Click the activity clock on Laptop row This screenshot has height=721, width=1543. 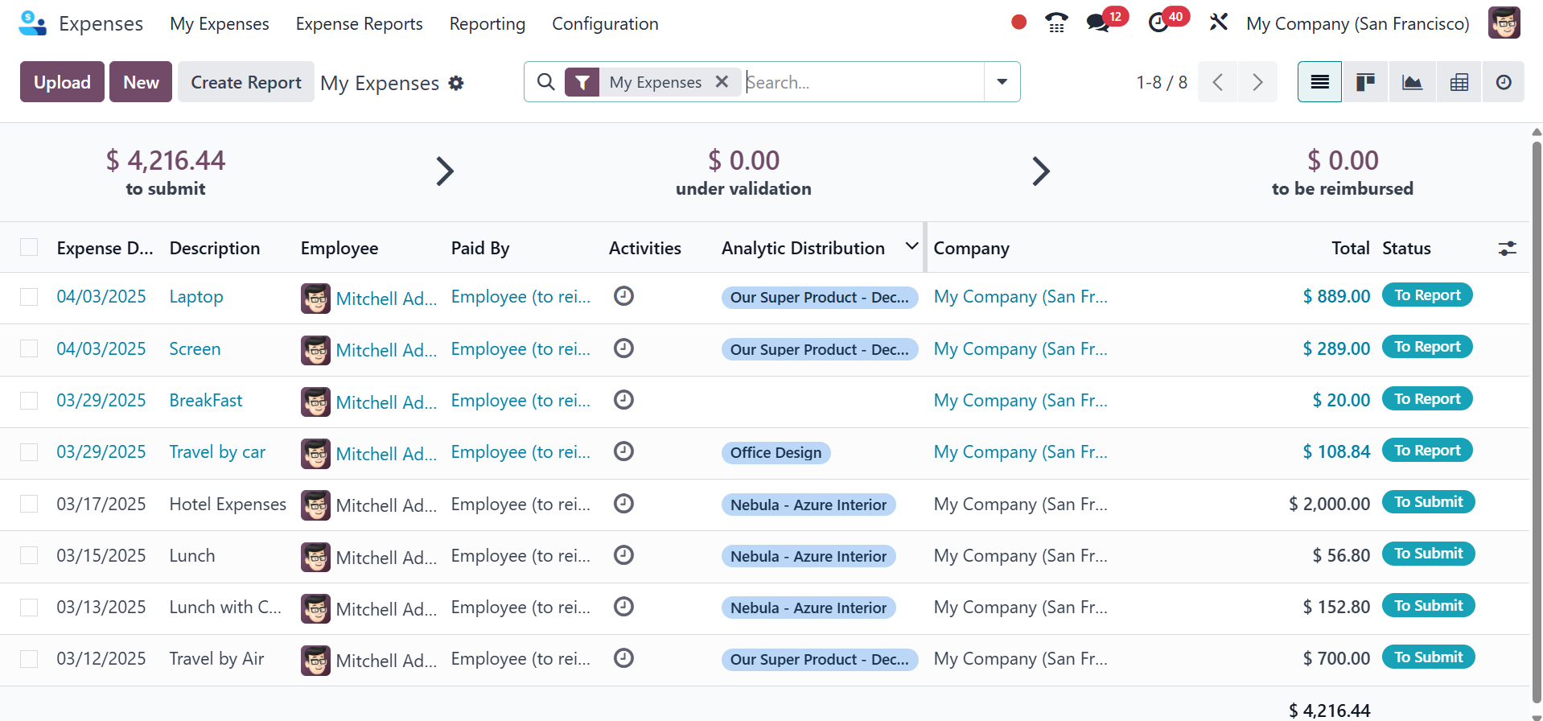(x=623, y=296)
